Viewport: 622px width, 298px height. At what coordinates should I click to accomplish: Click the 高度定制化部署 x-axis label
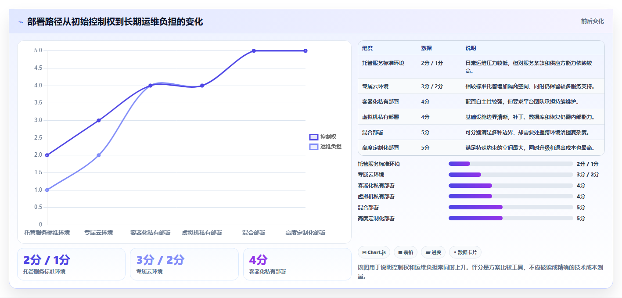(x=306, y=233)
